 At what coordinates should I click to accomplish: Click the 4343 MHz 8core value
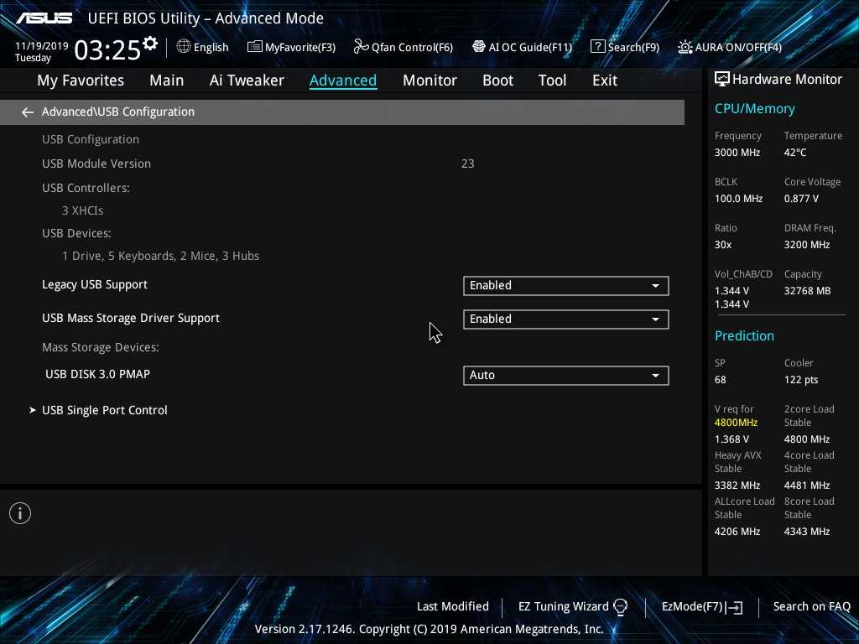click(806, 532)
